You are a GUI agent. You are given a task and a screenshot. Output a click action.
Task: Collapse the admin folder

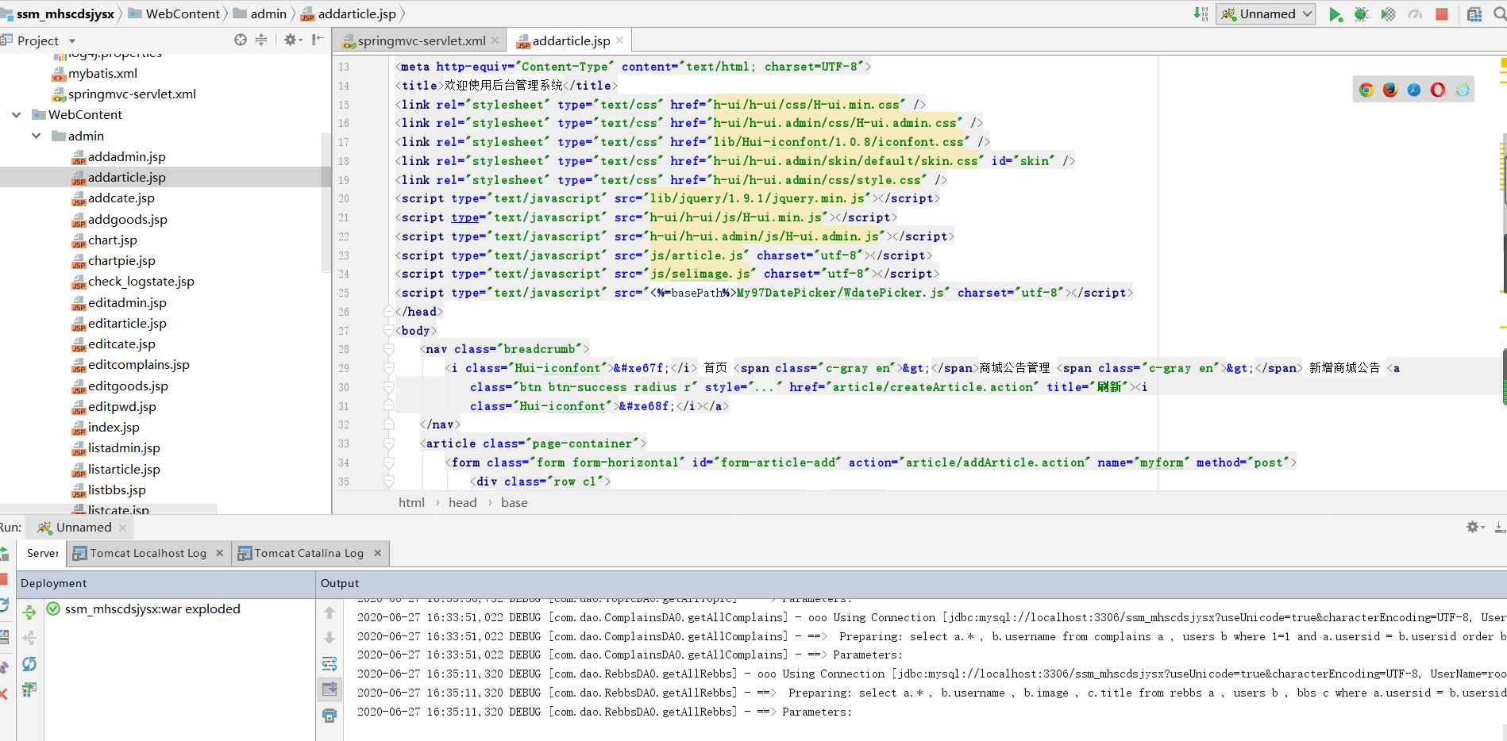(x=36, y=136)
